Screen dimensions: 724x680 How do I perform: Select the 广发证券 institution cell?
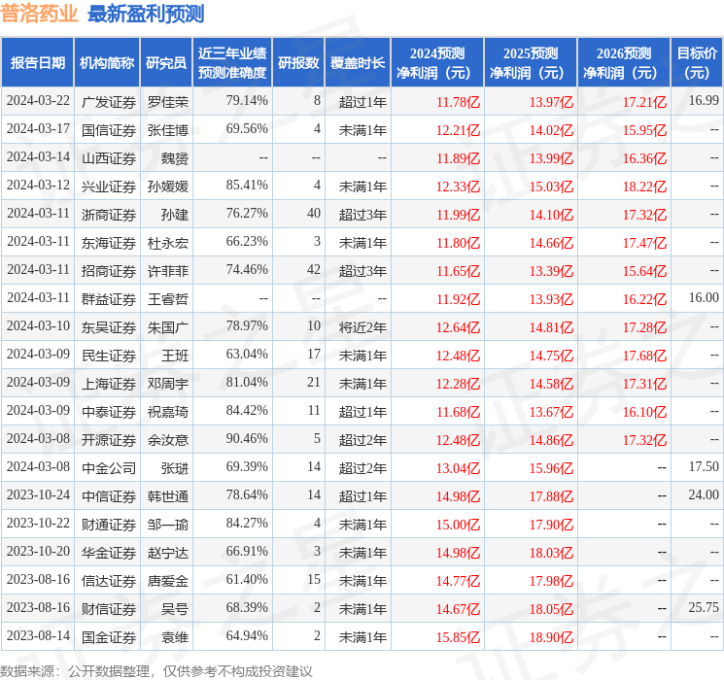[109, 102]
